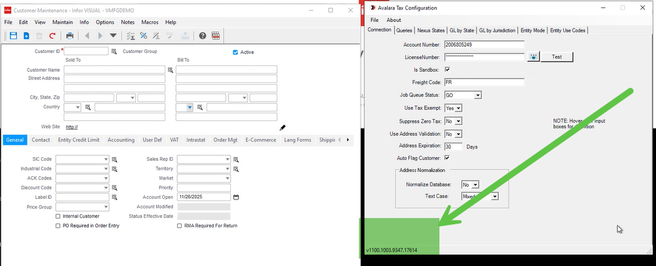Click the http:// Web Site link

coord(72,127)
